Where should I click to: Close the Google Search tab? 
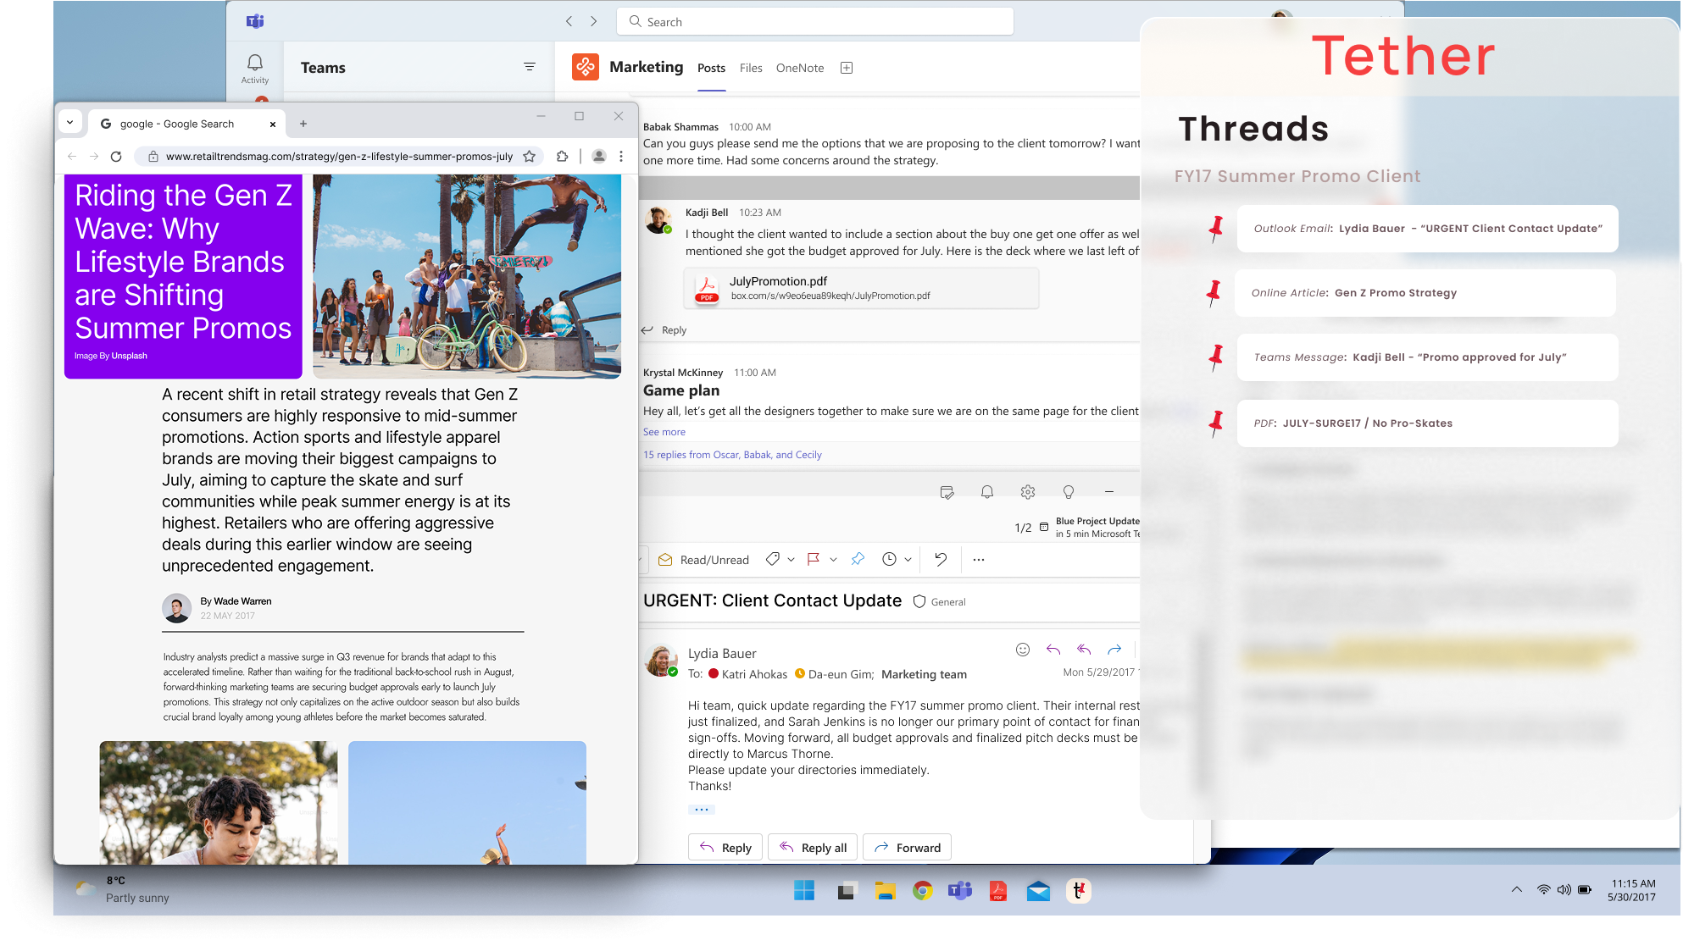[x=273, y=124]
